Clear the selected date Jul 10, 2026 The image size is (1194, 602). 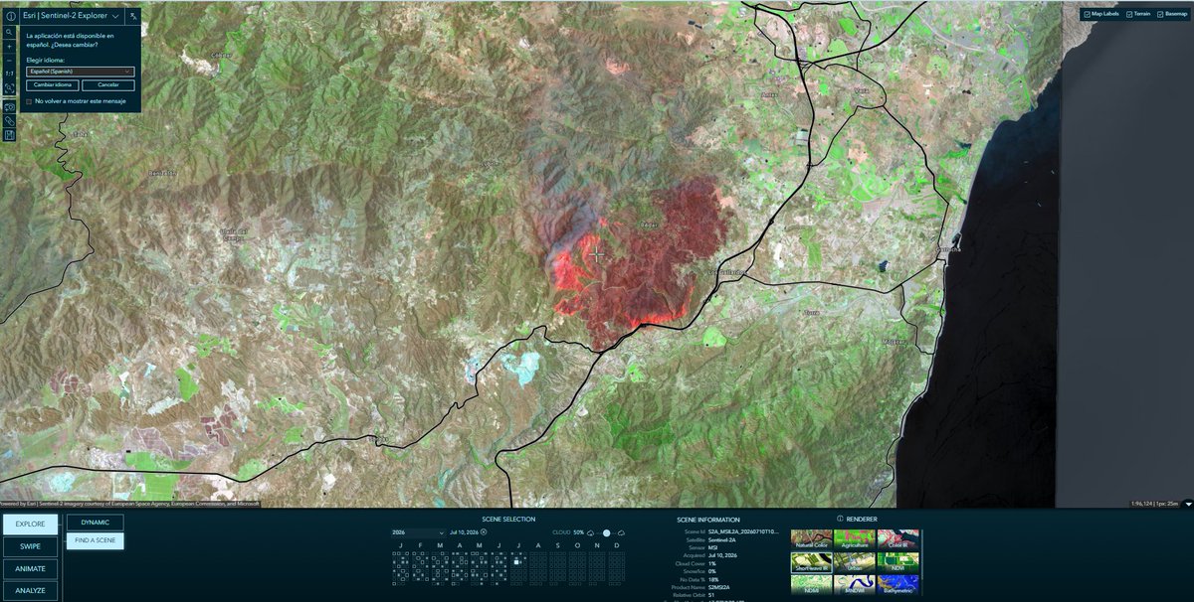click(484, 532)
